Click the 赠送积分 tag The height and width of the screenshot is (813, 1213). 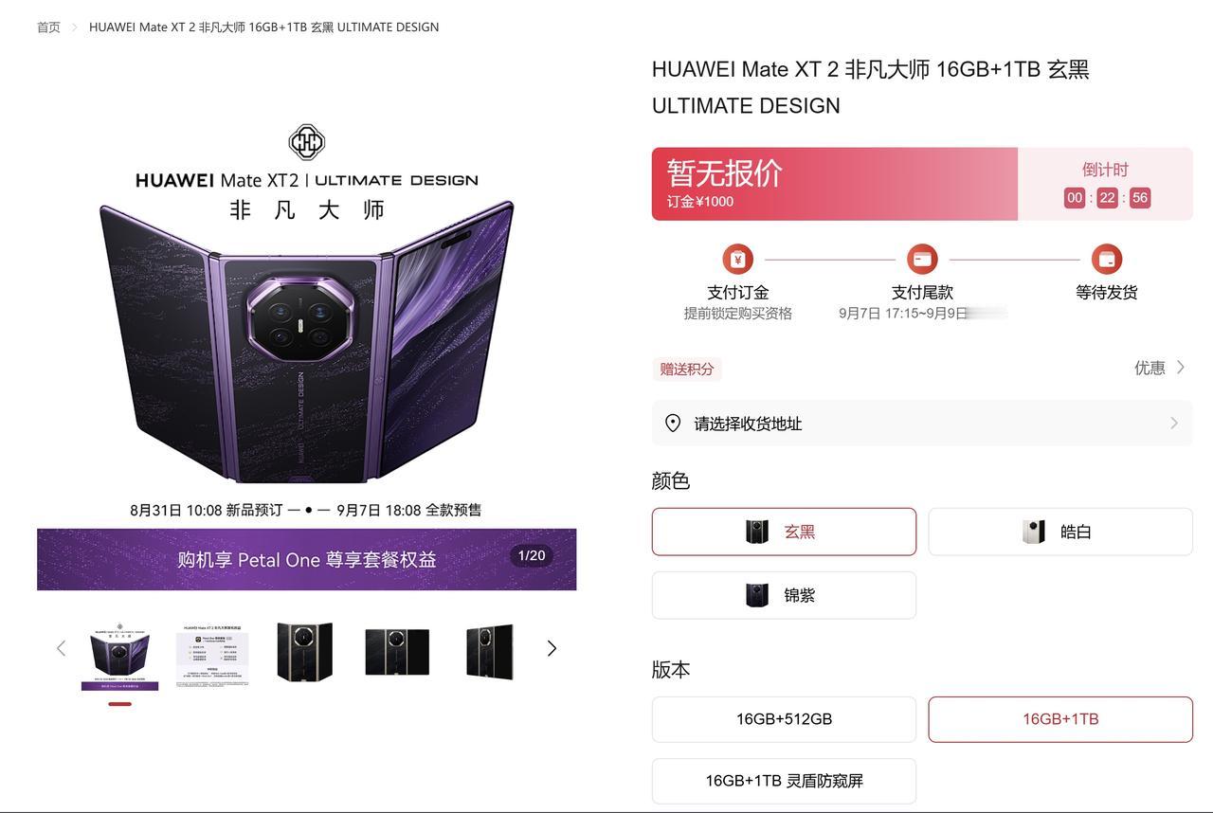[x=687, y=369]
